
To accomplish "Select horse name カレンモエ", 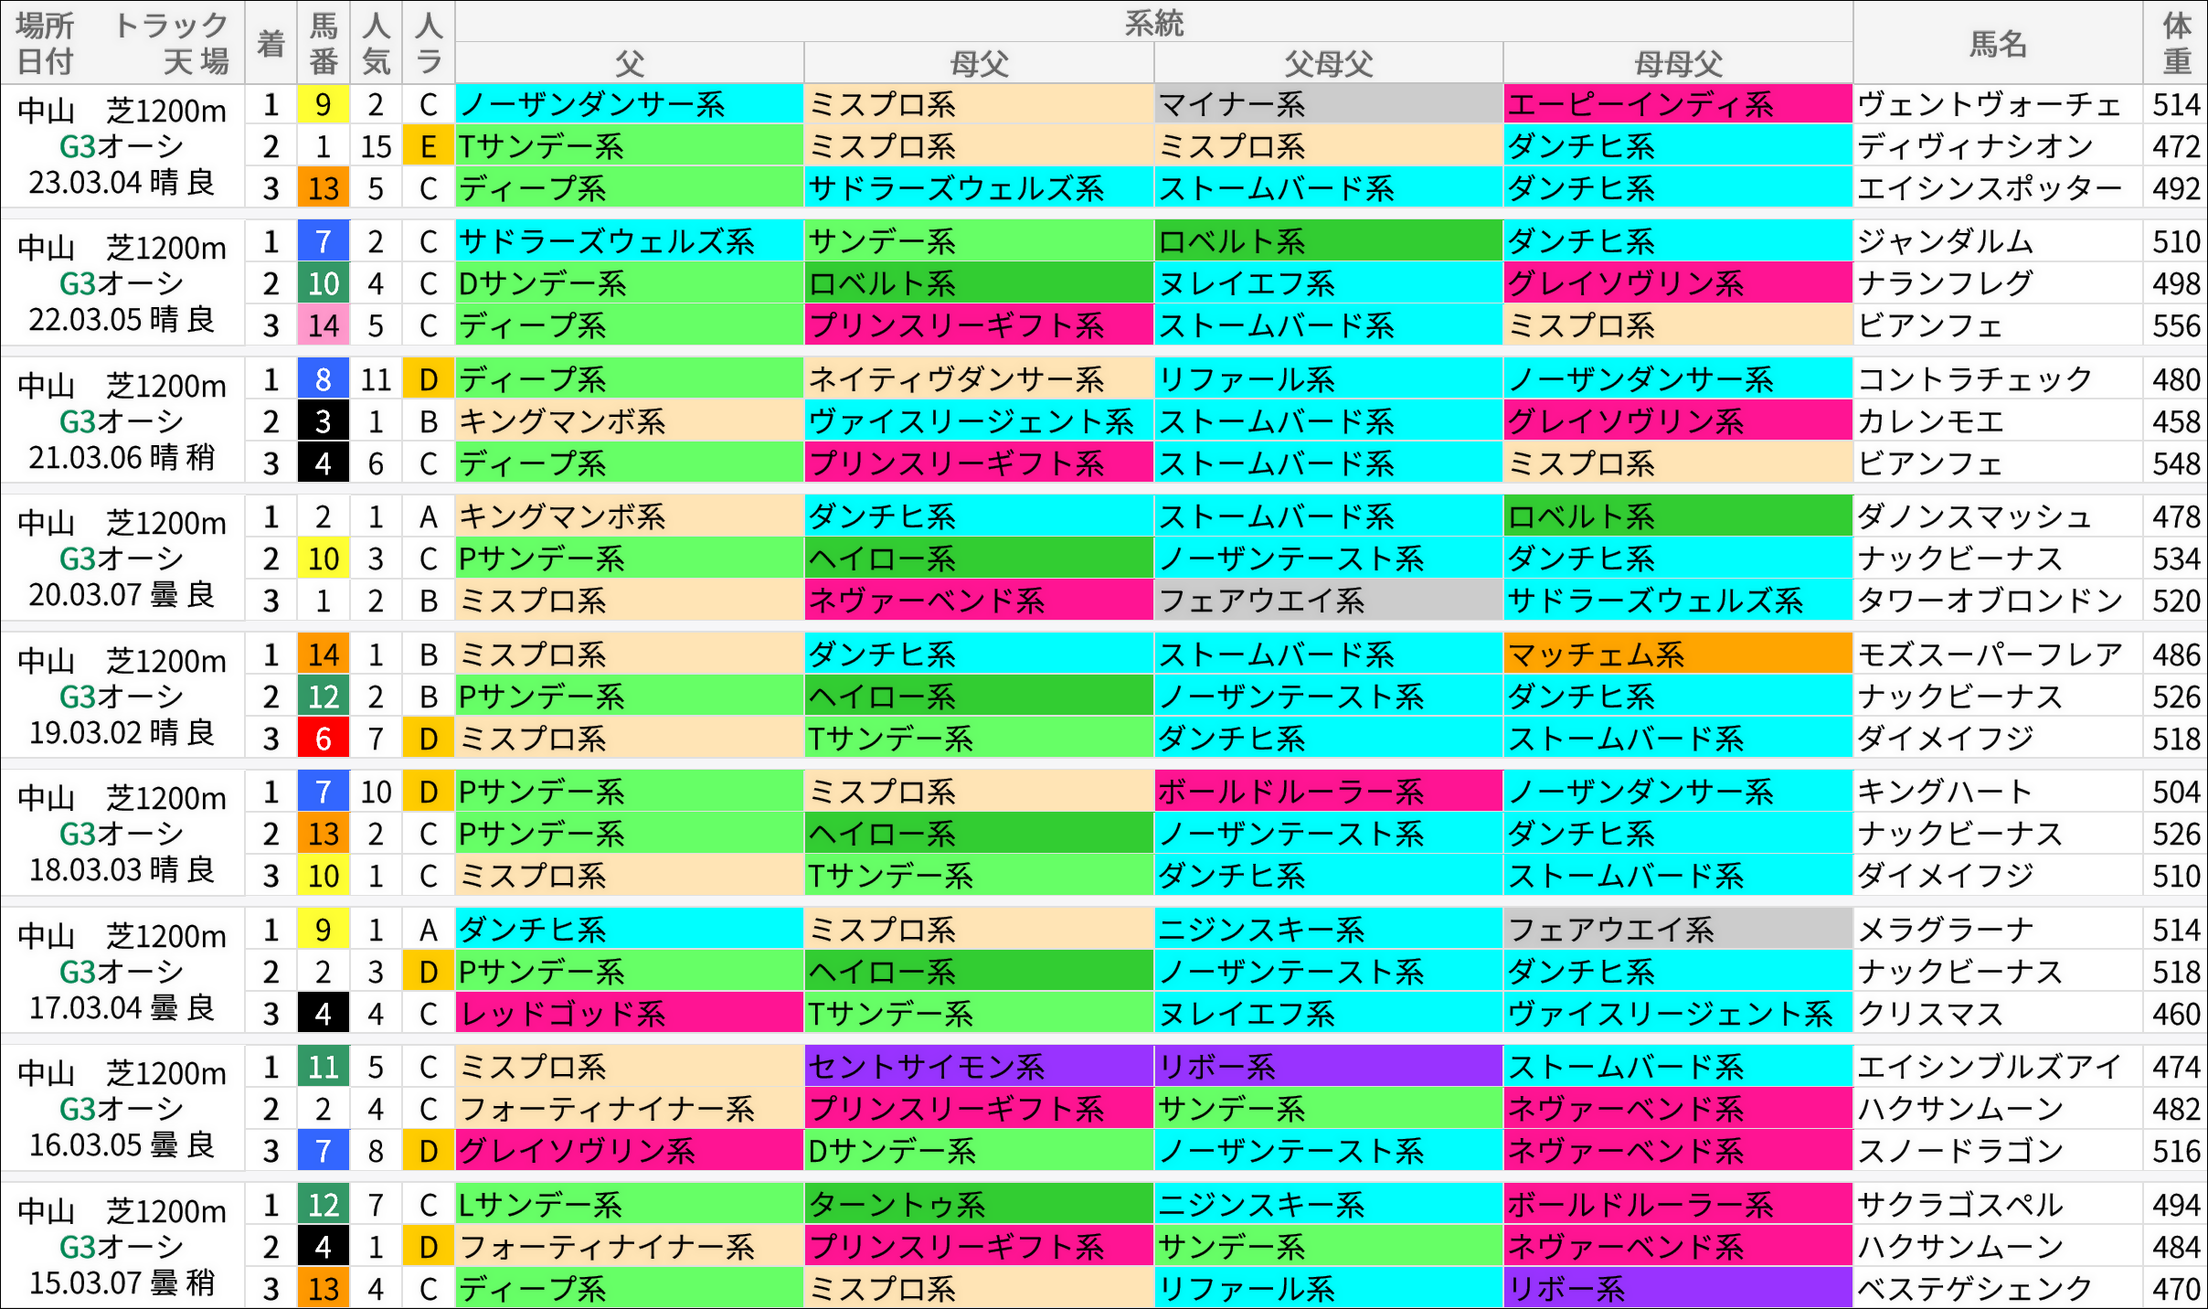I will 1930,422.
